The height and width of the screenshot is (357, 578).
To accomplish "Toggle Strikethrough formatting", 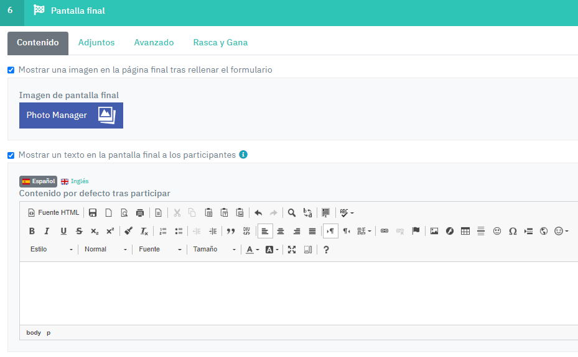I will pyautogui.click(x=79, y=231).
